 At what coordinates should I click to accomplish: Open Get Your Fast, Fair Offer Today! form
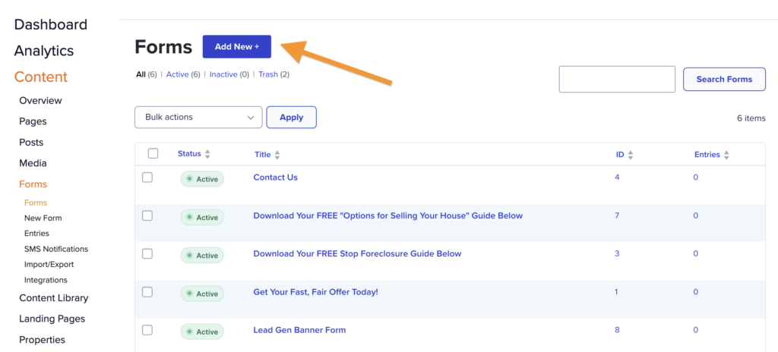tap(315, 292)
